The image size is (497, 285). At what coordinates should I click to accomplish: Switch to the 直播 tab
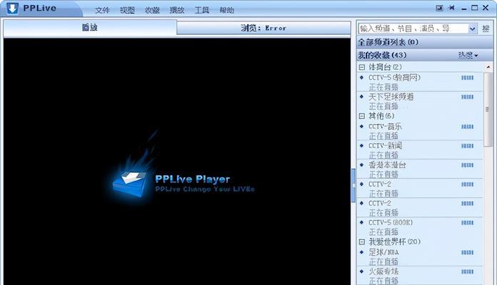[x=90, y=28]
